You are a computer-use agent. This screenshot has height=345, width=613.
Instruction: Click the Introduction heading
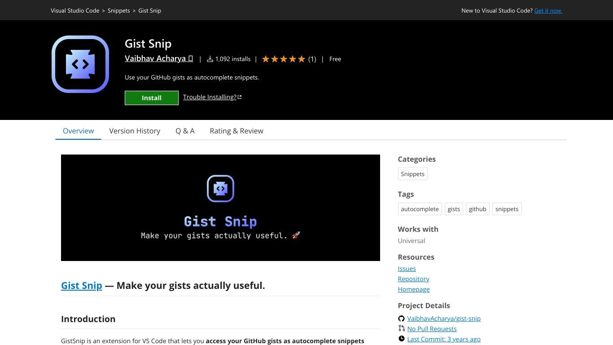point(88,319)
